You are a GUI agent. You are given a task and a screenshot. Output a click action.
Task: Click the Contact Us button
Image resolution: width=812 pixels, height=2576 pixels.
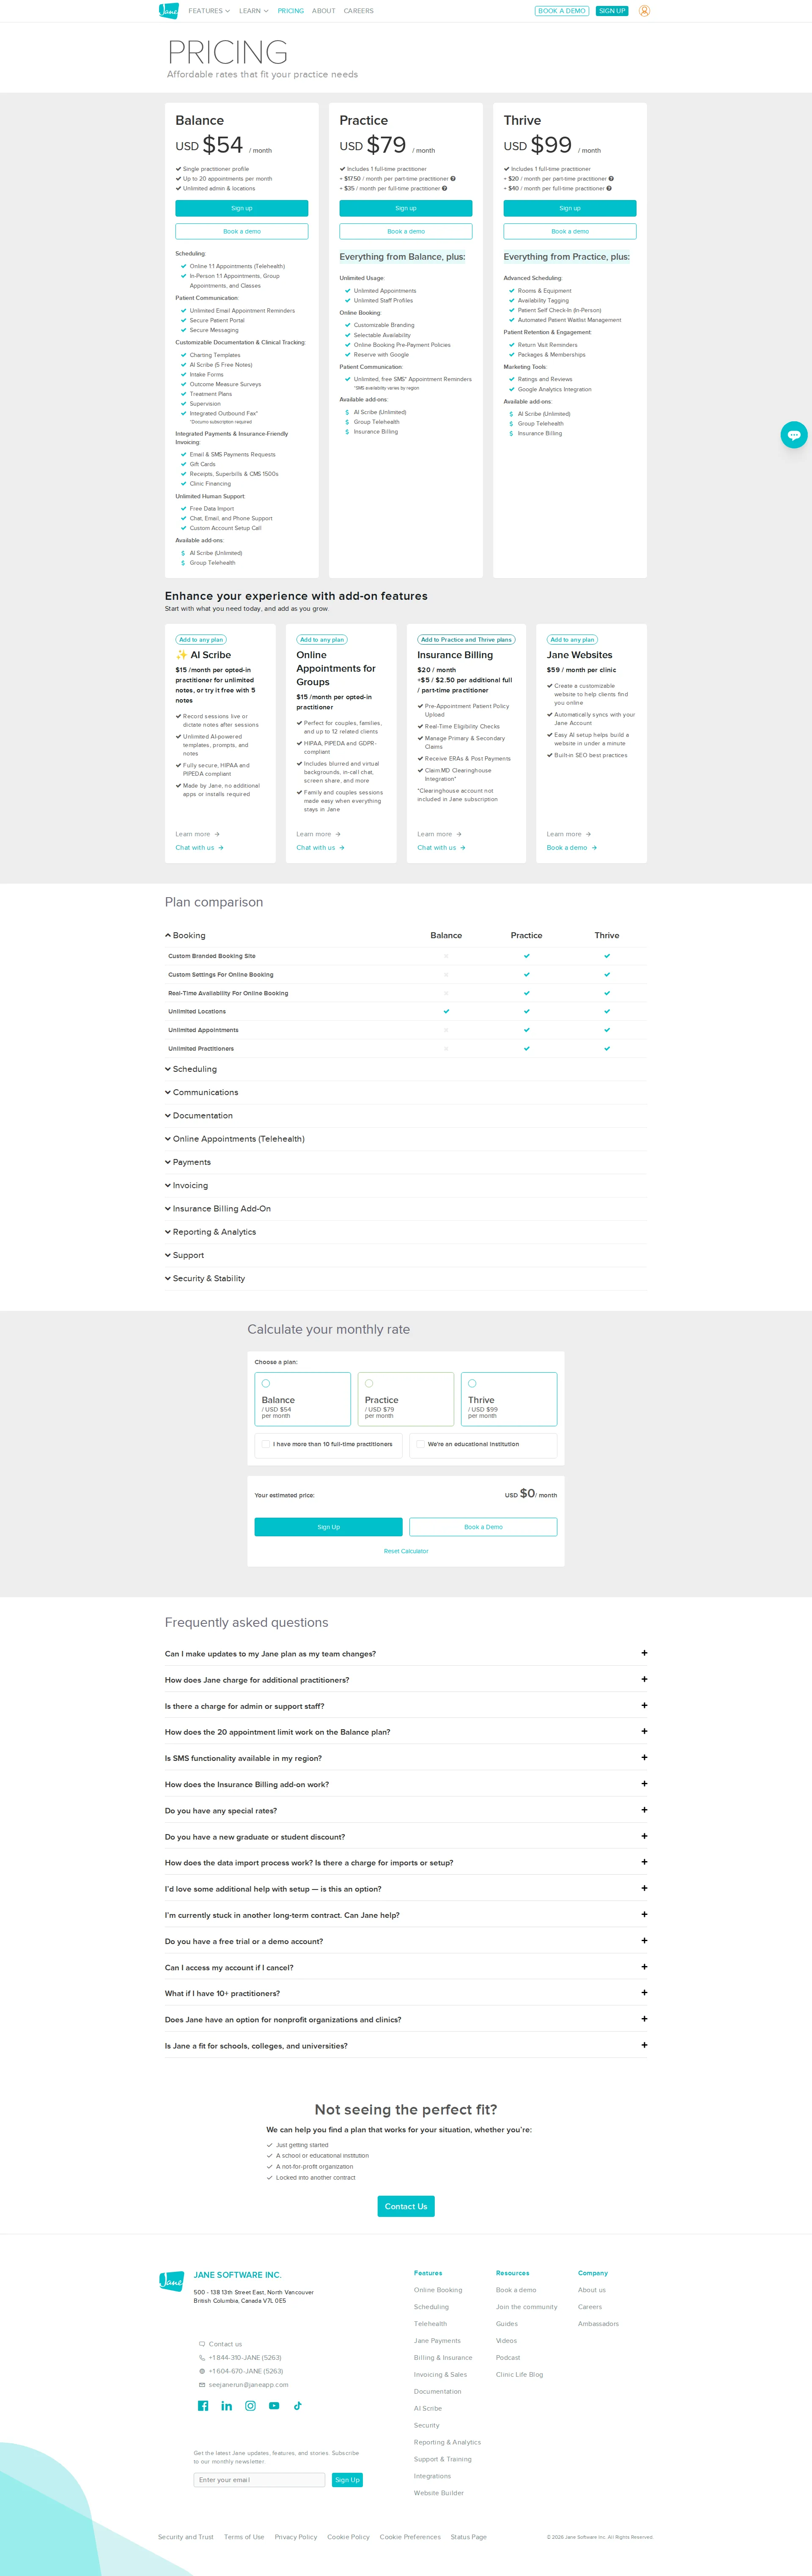[x=406, y=2206]
